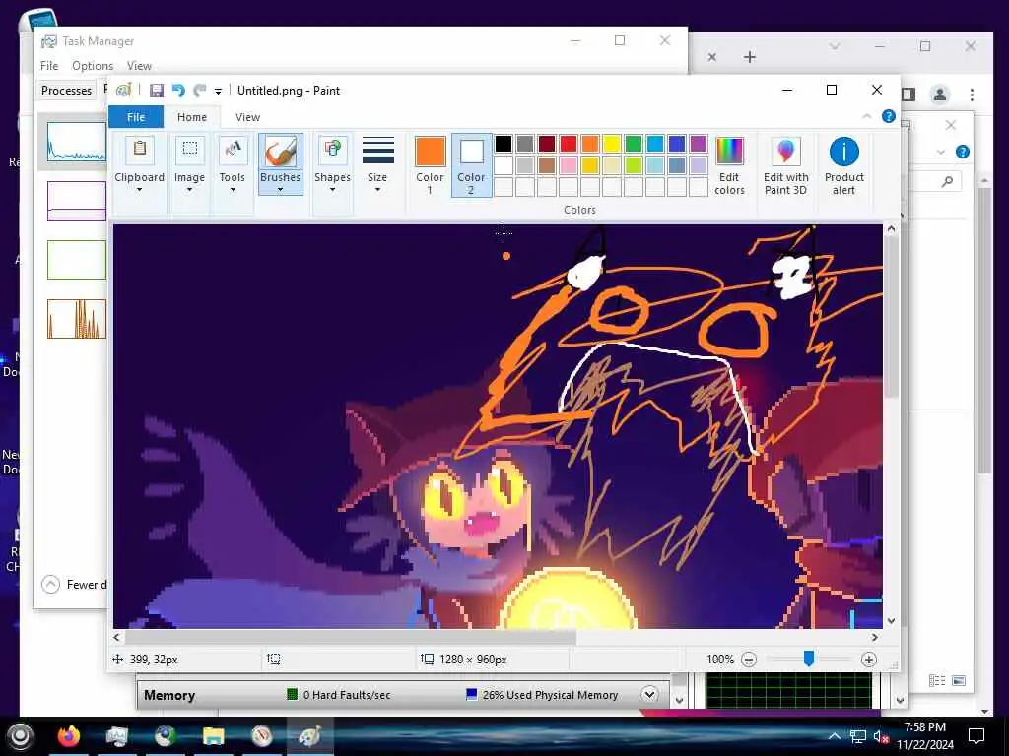Screen dimensions: 1009x756
Task: Click the muted volume tray icon
Action: [x=881, y=736]
